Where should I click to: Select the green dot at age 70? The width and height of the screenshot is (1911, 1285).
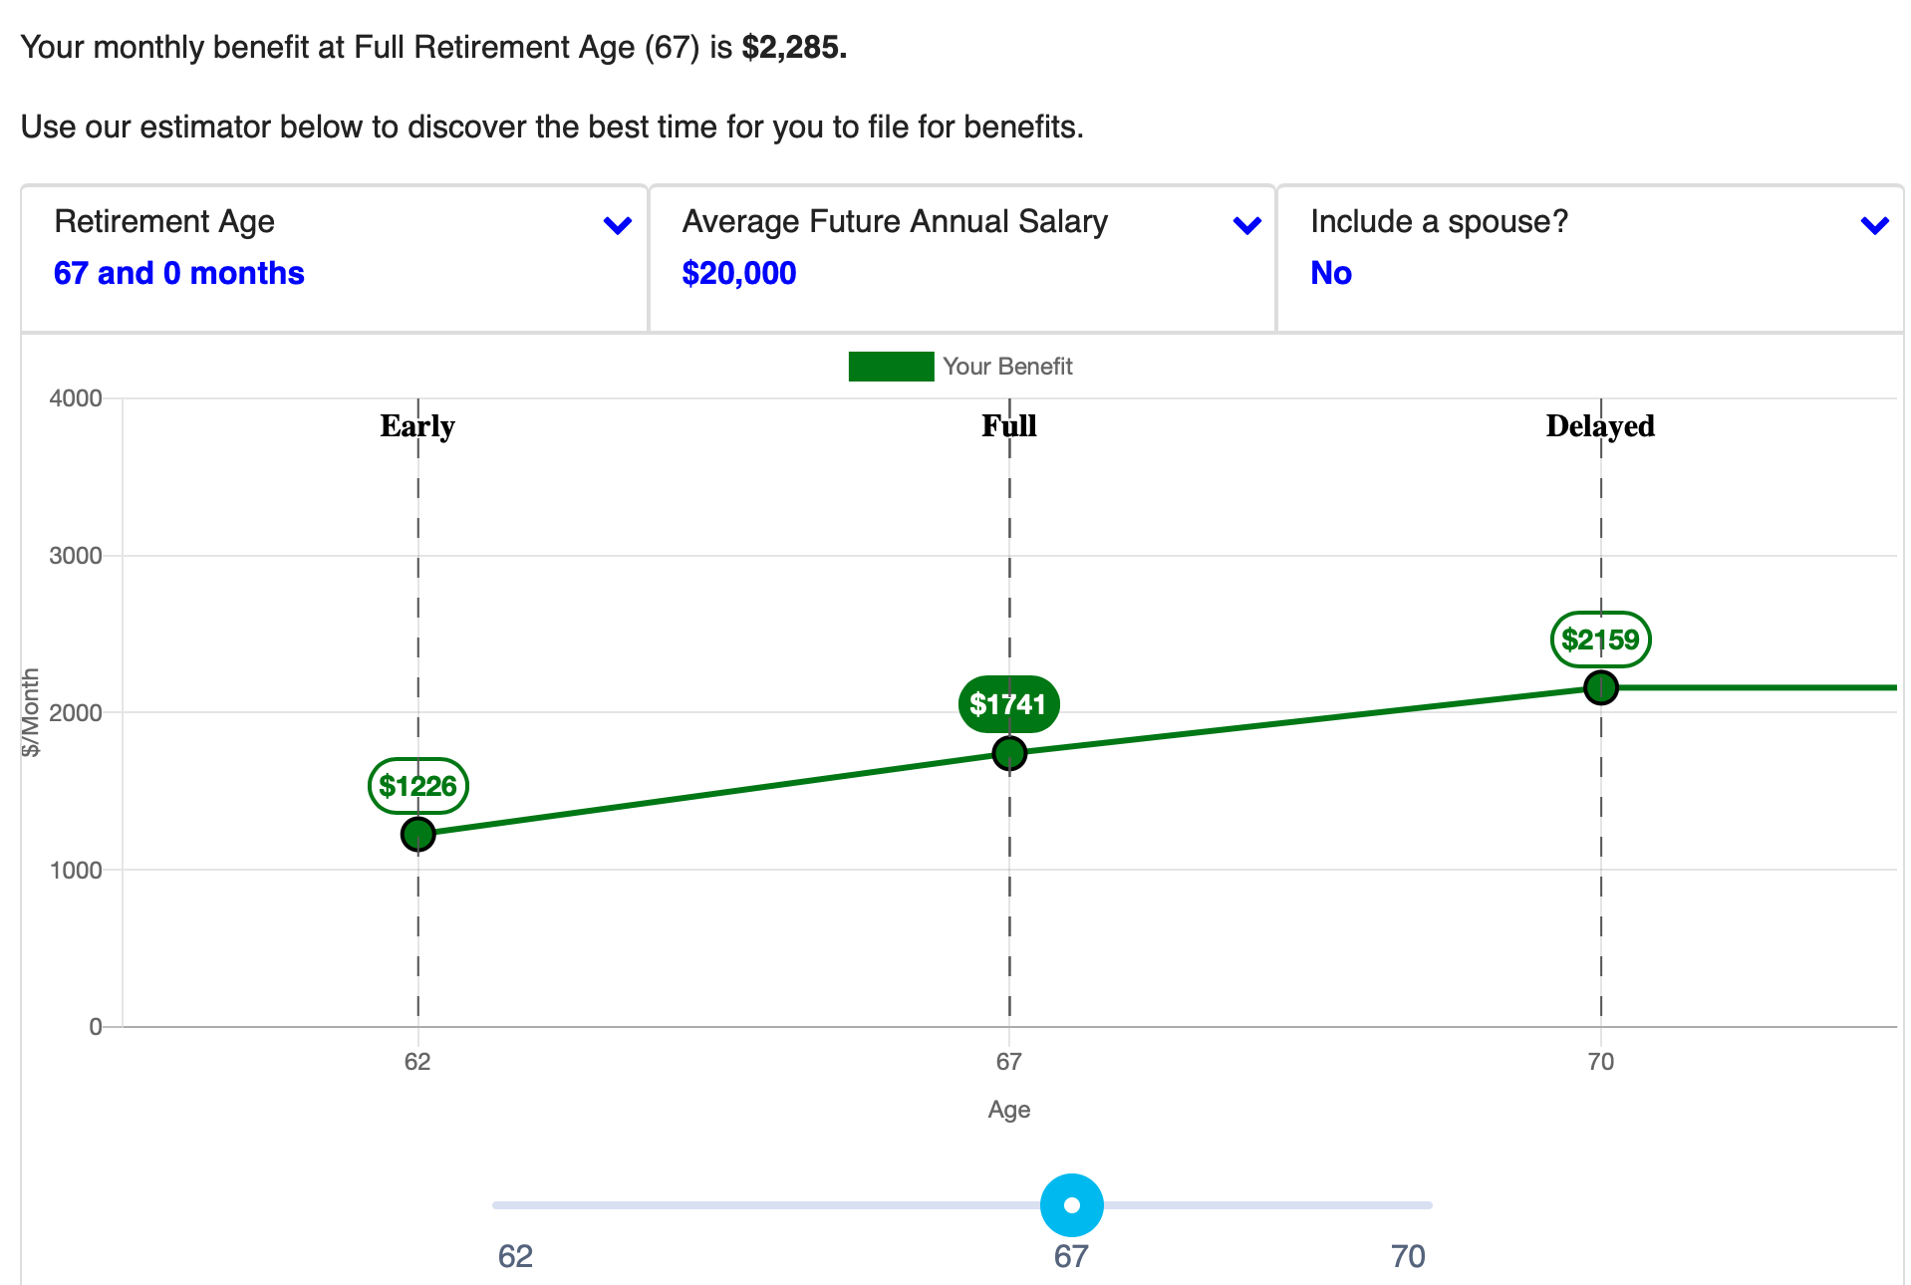coord(1601,685)
